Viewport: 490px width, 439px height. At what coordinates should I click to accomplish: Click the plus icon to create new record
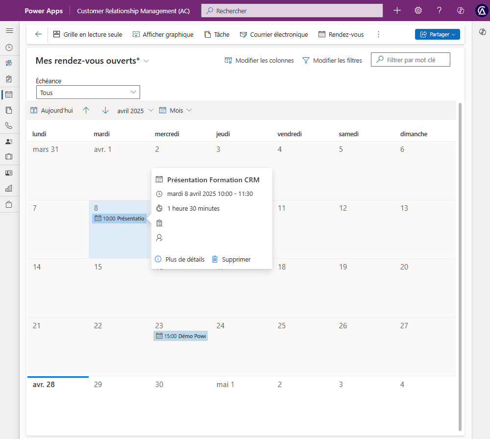coord(397,10)
